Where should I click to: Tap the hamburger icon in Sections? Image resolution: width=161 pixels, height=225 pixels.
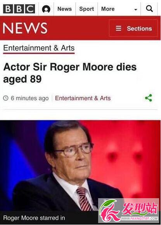[x=118, y=28]
